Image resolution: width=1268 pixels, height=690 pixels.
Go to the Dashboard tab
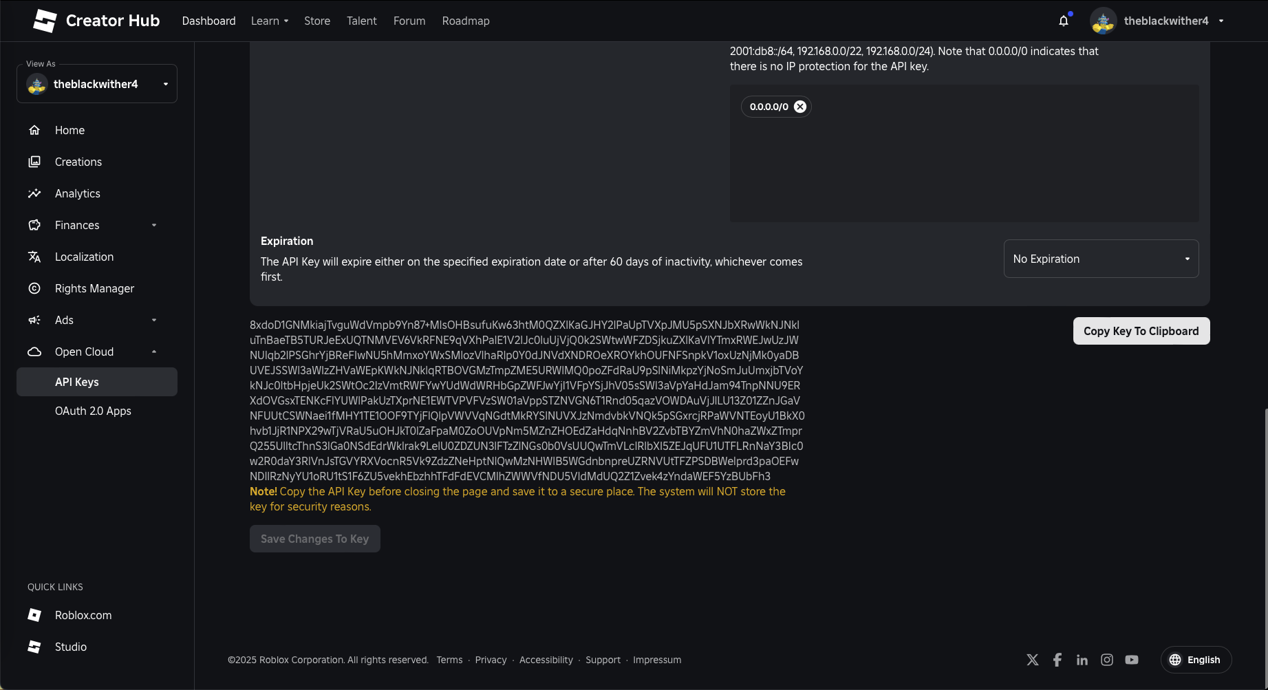[208, 21]
